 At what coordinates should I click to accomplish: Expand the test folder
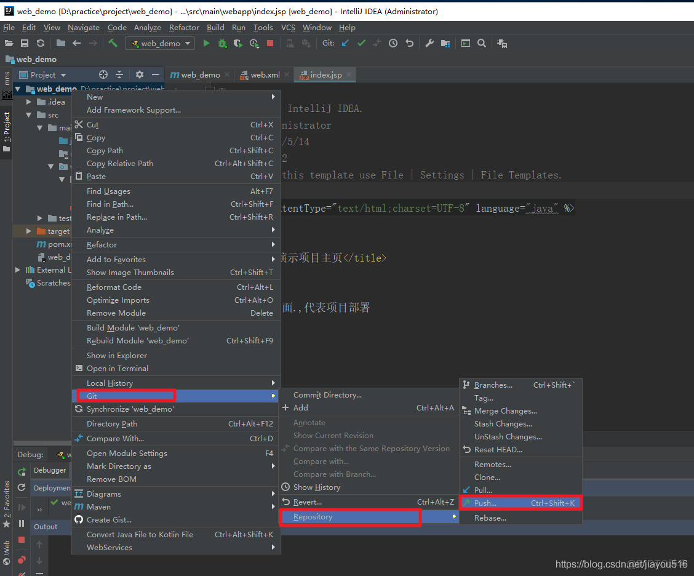point(40,218)
